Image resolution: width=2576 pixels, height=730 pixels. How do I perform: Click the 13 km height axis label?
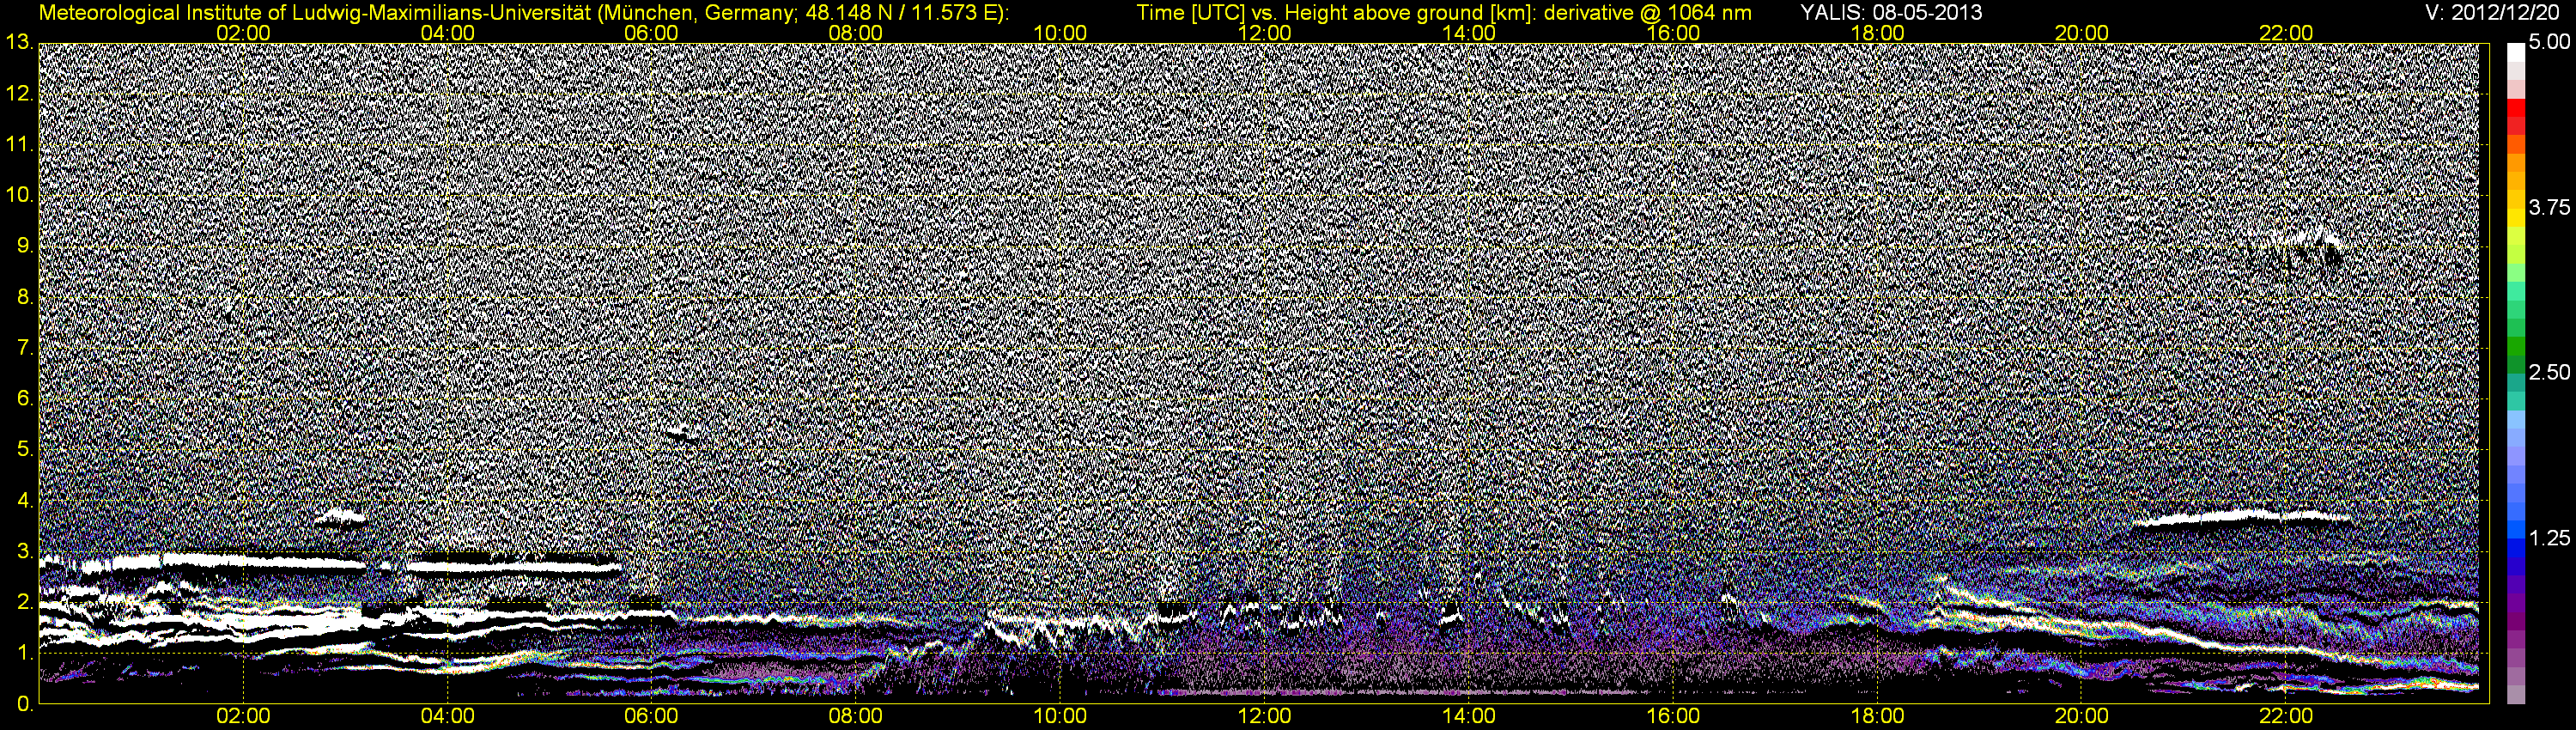pos(18,43)
